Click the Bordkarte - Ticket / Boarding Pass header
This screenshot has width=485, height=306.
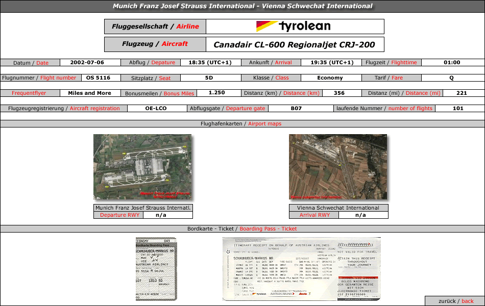point(242,228)
